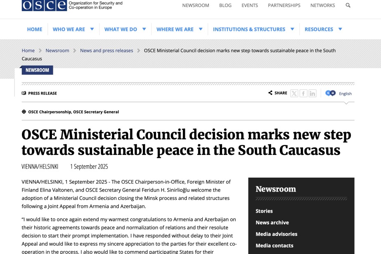The image size is (381, 254).
Task: Click the blue NEWSROOM section tab
Action: (38, 70)
